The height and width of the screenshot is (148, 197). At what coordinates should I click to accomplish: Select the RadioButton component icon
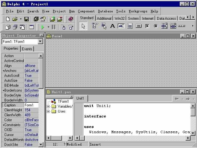pyautogui.click(x=156, y=26)
